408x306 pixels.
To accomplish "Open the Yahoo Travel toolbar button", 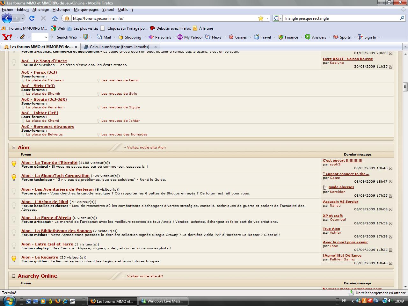I will click(x=263, y=37).
